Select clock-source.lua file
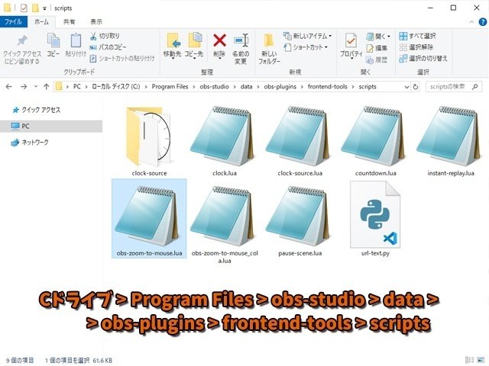The width and height of the screenshot is (489, 366). coord(300,142)
